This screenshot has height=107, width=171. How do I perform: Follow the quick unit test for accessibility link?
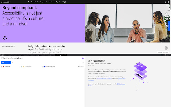tap(104, 79)
